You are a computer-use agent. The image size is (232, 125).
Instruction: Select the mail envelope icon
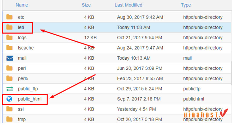coord(10,58)
